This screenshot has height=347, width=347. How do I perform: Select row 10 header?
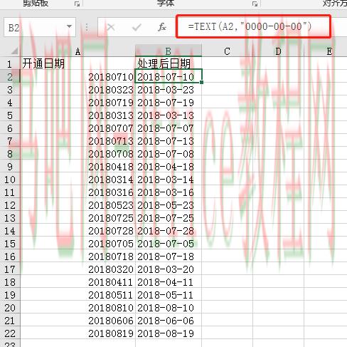point(10,180)
